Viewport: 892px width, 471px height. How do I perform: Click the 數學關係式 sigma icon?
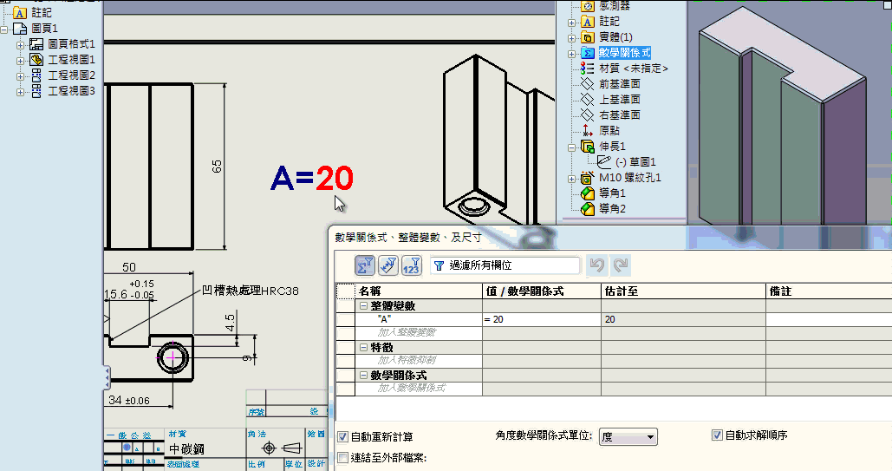(x=588, y=53)
